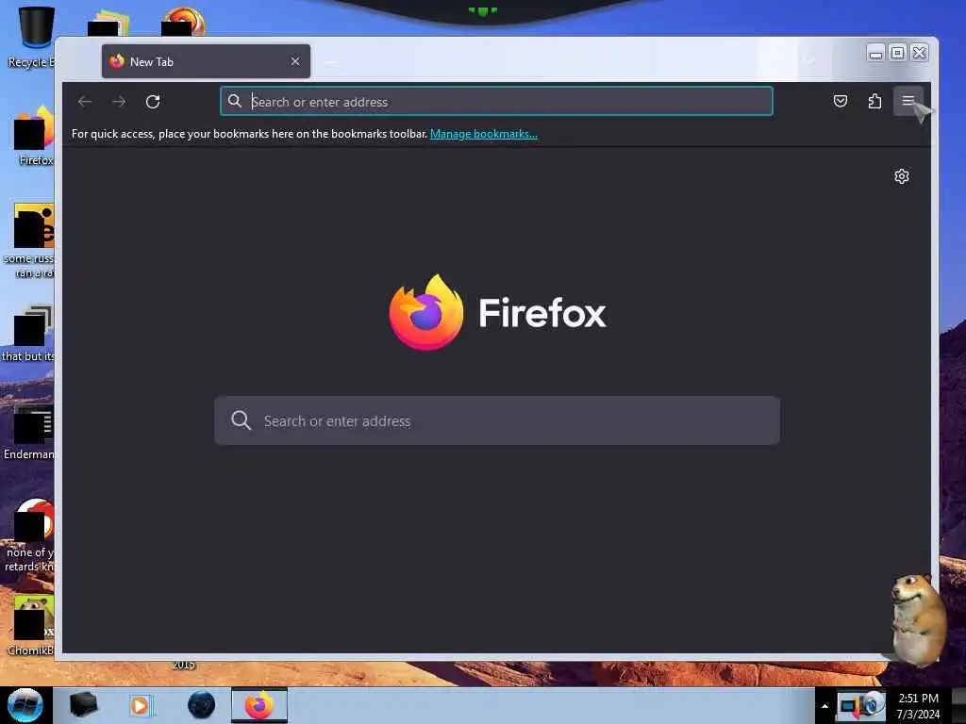Show hidden system tray icons
The width and height of the screenshot is (966, 724).
pos(824,706)
